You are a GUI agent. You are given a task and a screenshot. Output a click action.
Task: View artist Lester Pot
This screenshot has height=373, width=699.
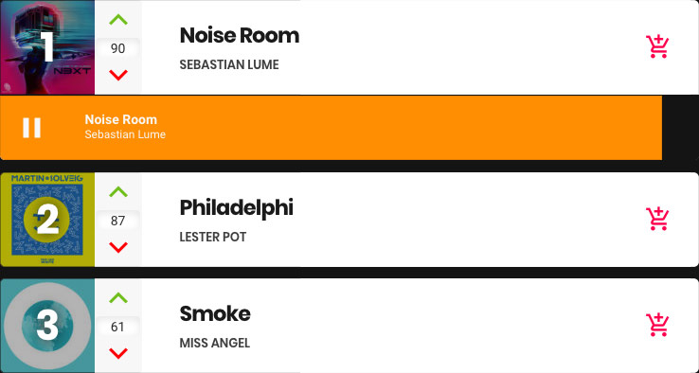coord(213,237)
